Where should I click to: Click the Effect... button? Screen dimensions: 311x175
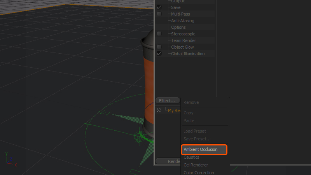tap(167, 101)
